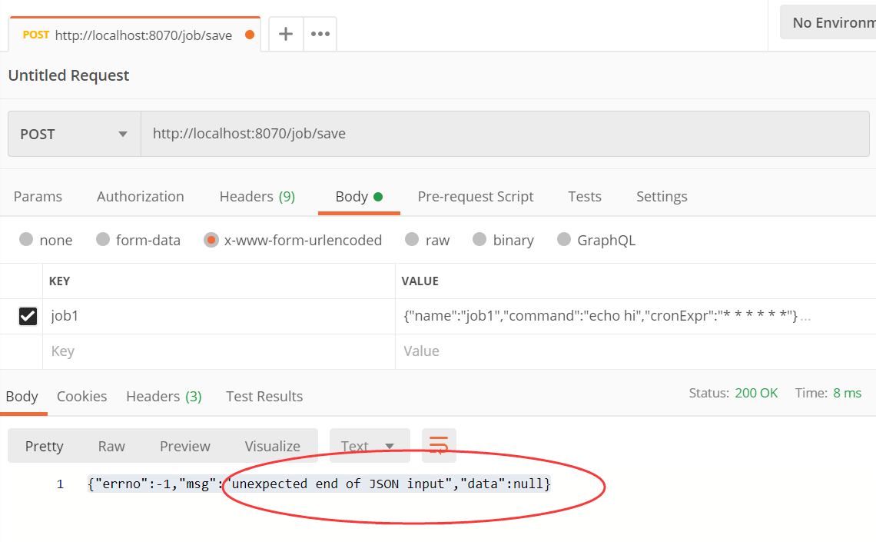Viewport: 876px width, 542px height.
Task: Switch to the Headers (9) request tab
Action: tap(257, 196)
